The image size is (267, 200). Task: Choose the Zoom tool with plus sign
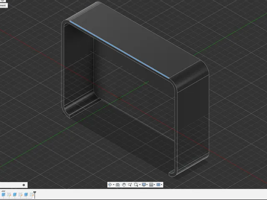pyautogui.click(x=130, y=185)
